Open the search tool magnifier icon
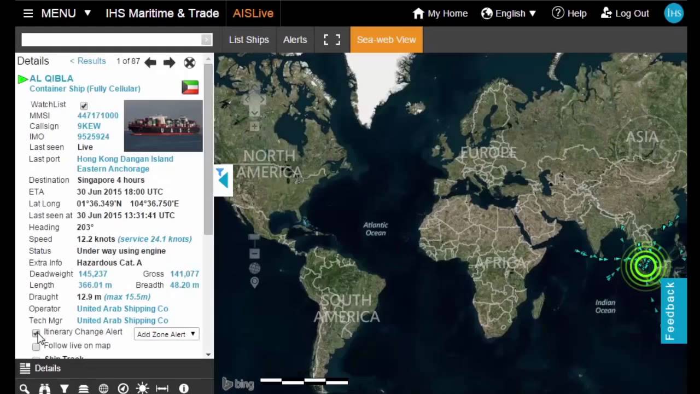The height and width of the screenshot is (394, 700). (25, 389)
